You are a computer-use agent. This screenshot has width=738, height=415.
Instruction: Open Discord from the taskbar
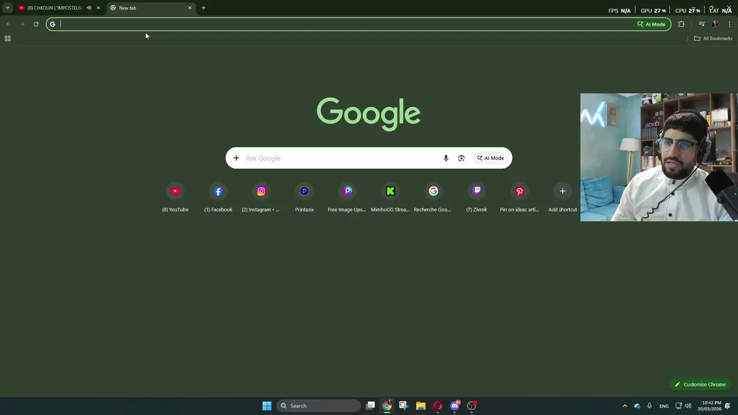point(455,406)
